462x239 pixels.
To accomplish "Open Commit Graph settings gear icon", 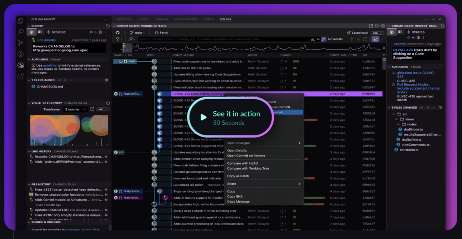I will click(x=383, y=26).
